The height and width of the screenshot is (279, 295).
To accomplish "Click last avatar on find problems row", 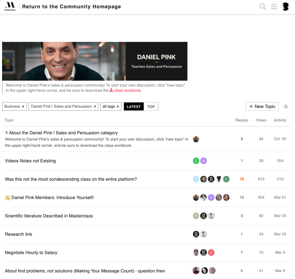I will coord(212,271).
